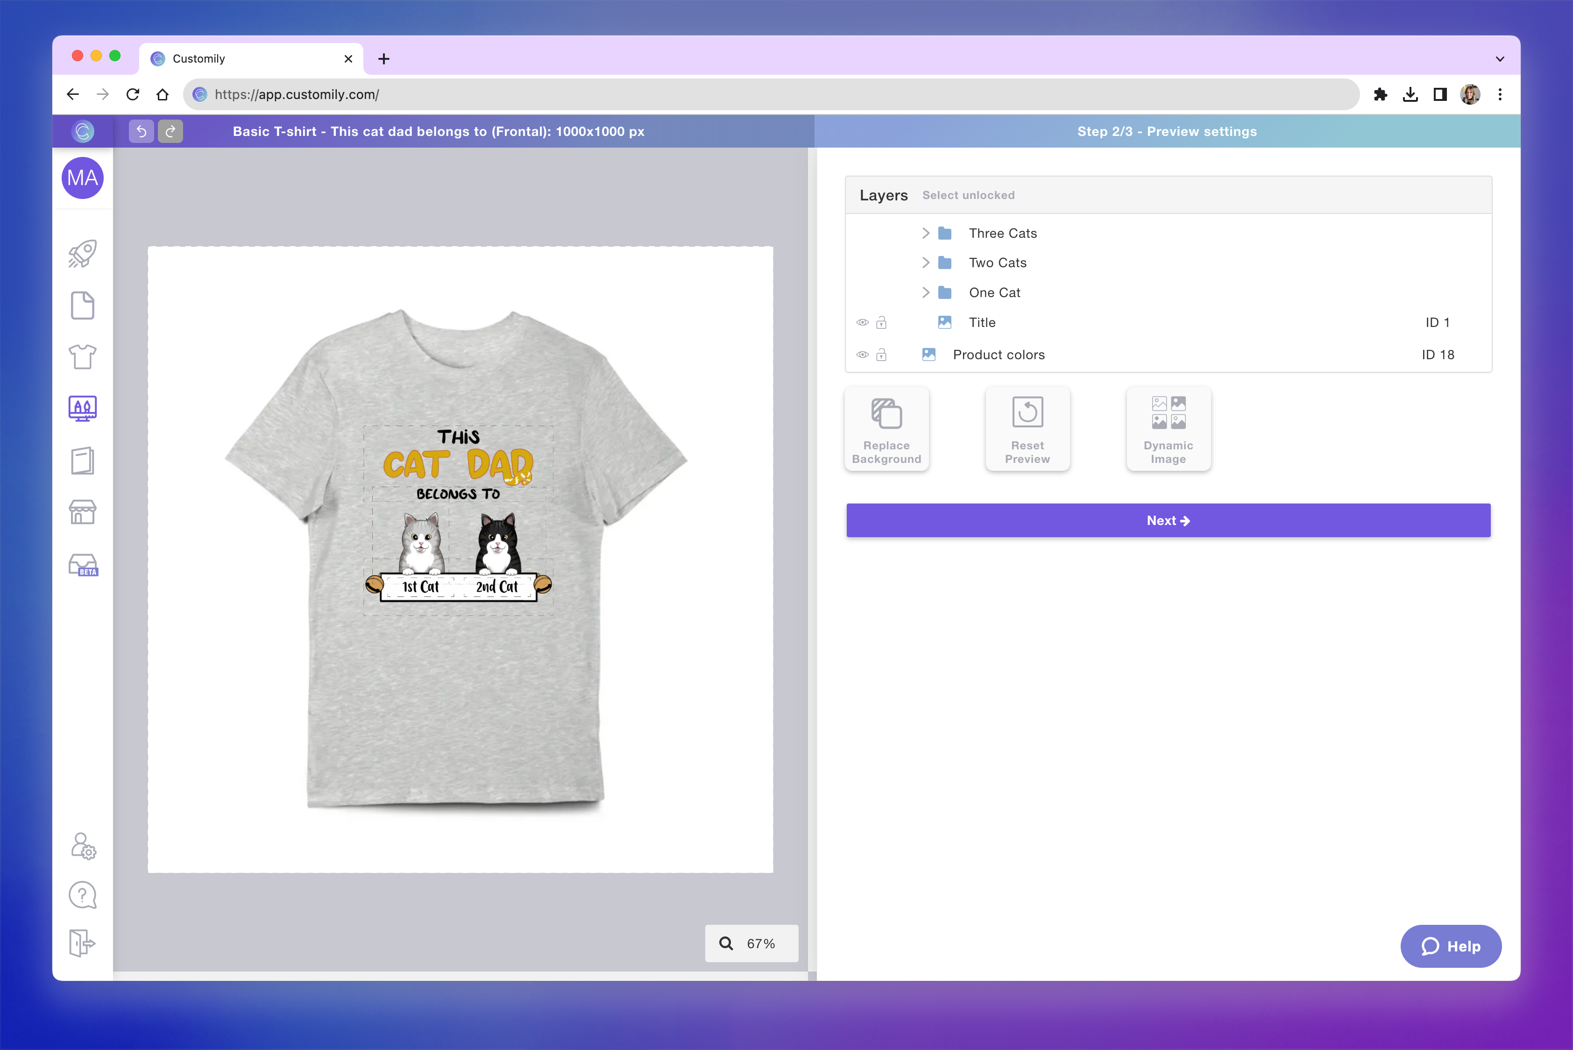Viewport: 1573px width, 1050px height.
Task: Click Reset Preview button
Action: (1027, 429)
